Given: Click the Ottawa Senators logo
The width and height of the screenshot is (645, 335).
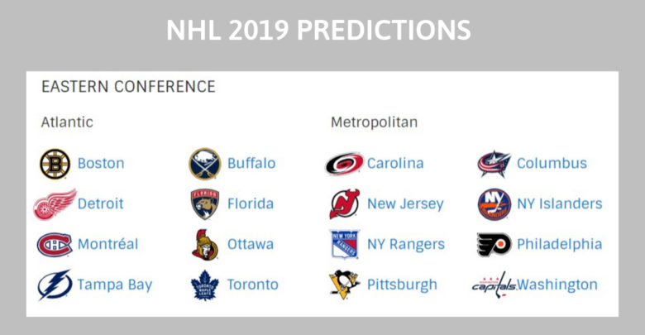Looking at the screenshot, I should (205, 245).
